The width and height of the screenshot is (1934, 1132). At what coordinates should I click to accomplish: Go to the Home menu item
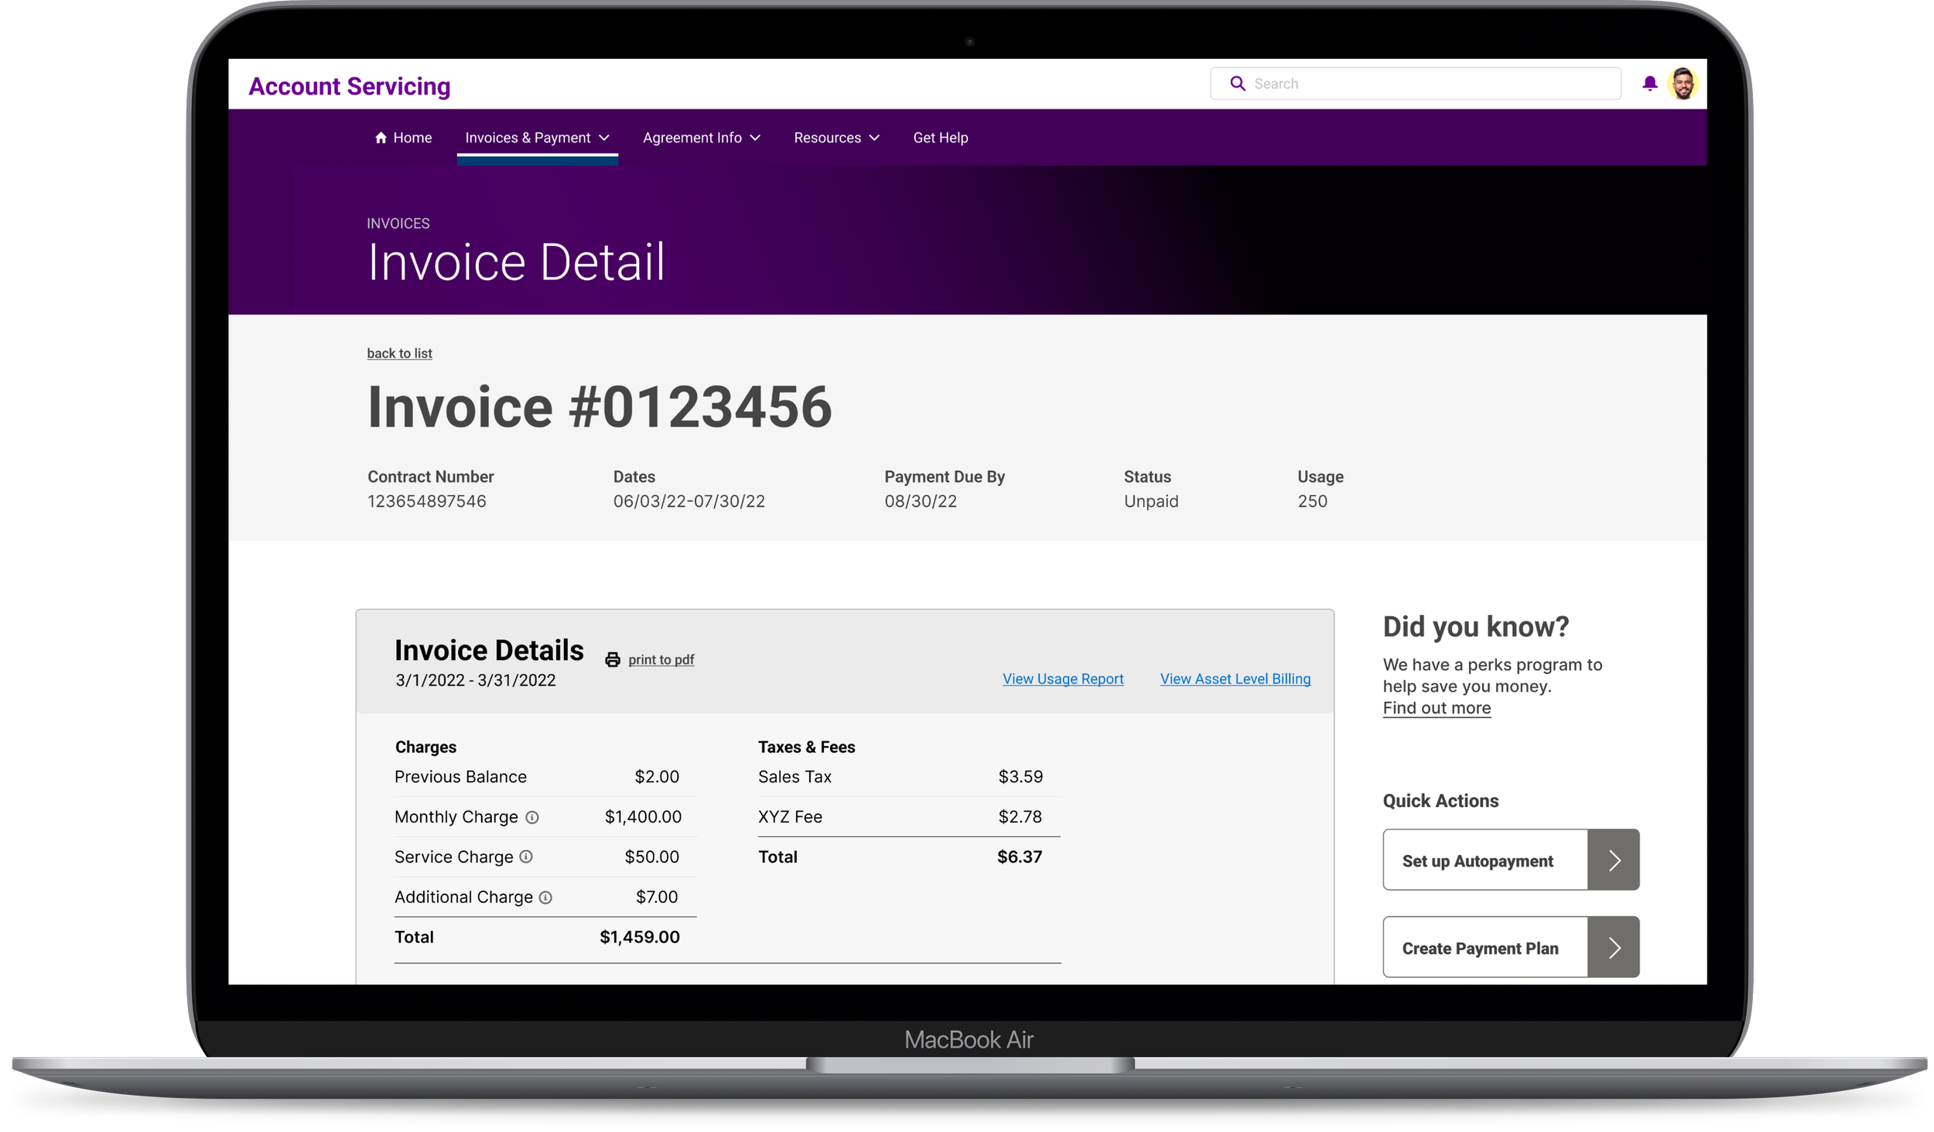point(403,138)
